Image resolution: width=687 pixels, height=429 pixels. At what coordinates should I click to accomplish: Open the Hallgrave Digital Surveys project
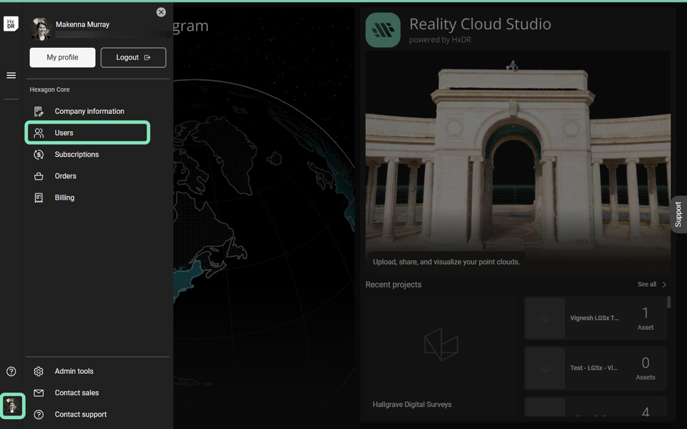click(442, 355)
